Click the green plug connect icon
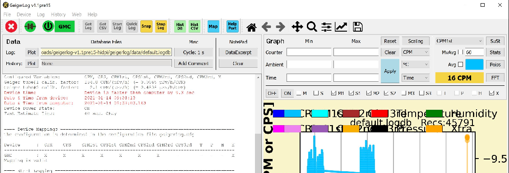The image size is (509, 173). (30, 27)
